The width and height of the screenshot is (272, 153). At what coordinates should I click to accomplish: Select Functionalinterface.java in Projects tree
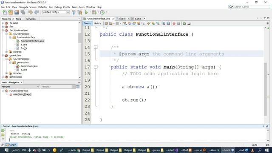(x=32, y=41)
